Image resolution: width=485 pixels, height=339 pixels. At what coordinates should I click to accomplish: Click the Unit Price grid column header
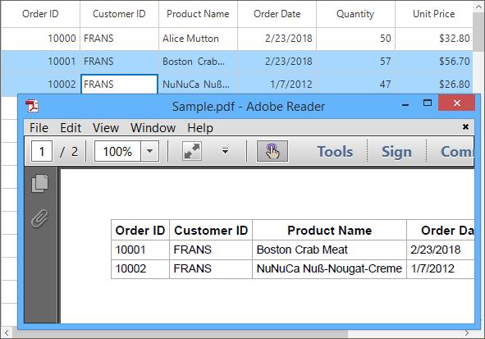pyautogui.click(x=434, y=14)
